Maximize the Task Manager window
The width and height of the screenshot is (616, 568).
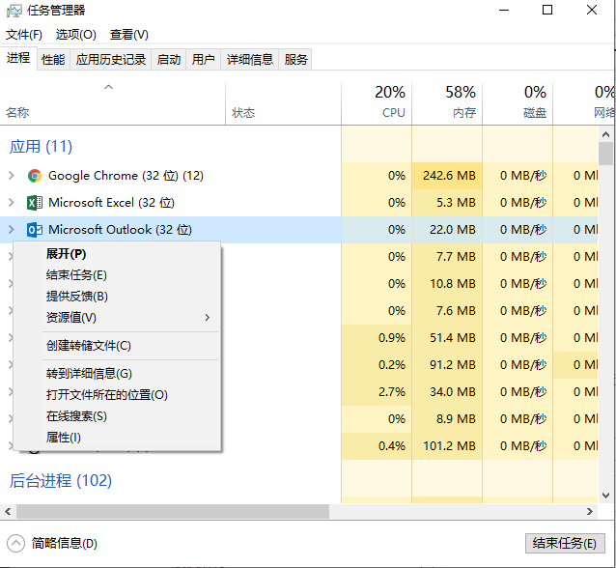[x=547, y=10]
